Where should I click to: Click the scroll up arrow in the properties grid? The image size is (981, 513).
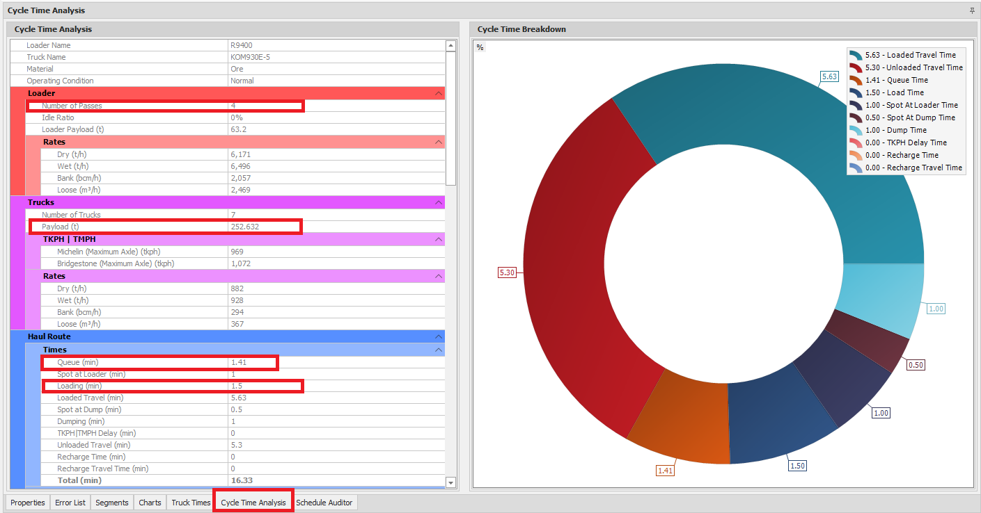450,46
